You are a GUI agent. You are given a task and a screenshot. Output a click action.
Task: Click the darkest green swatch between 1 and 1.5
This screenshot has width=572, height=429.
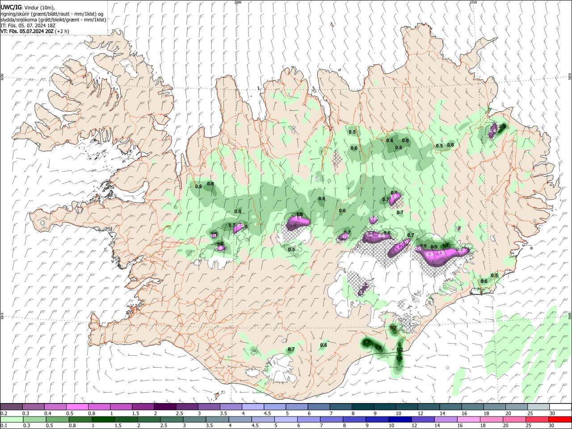pos(102,419)
